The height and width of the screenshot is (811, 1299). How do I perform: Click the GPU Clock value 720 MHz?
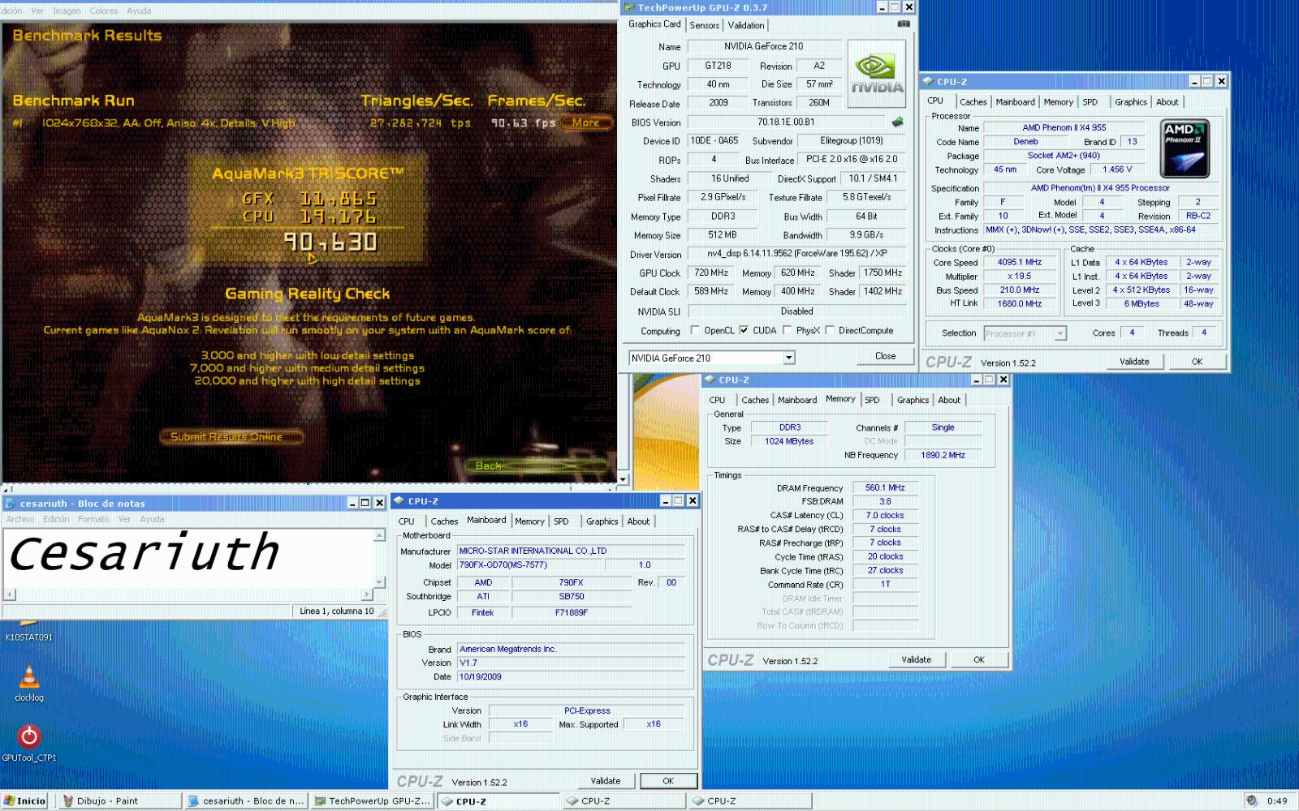pos(711,272)
